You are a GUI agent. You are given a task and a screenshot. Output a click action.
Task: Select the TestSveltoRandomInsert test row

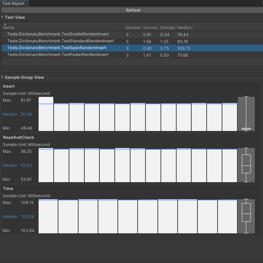[x=132, y=34]
